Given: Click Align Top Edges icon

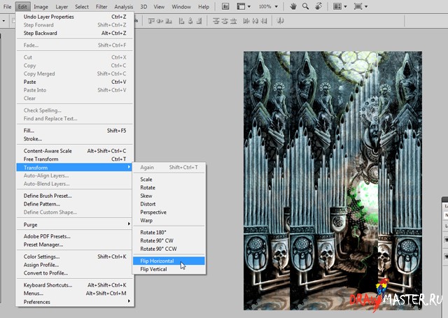Looking at the screenshot, I should tap(151, 21).
